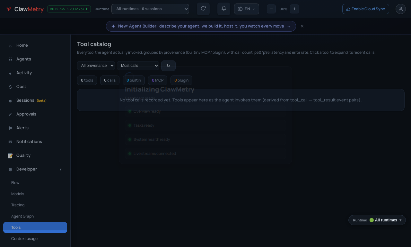Open the Agent Builder announcement banner
Viewport: 411px width, 247px height.
click(201, 26)
